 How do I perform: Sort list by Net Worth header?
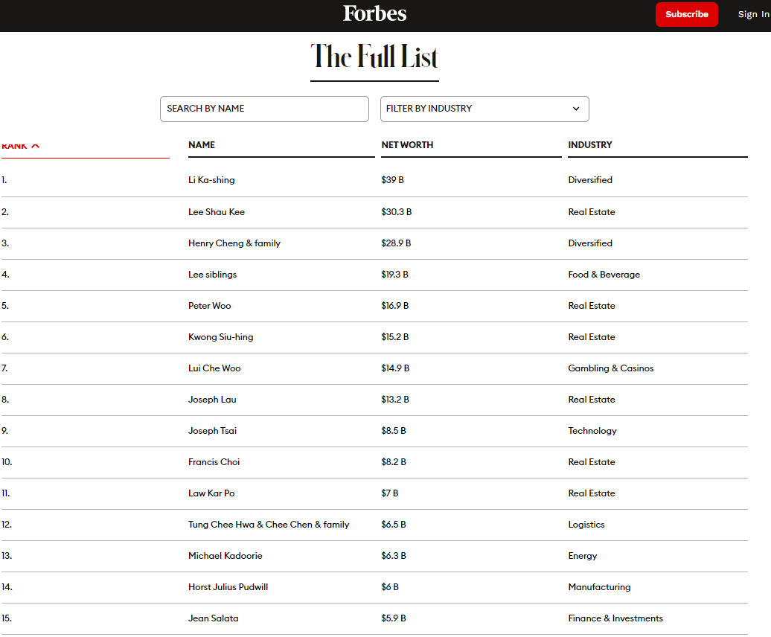[407, 145]
